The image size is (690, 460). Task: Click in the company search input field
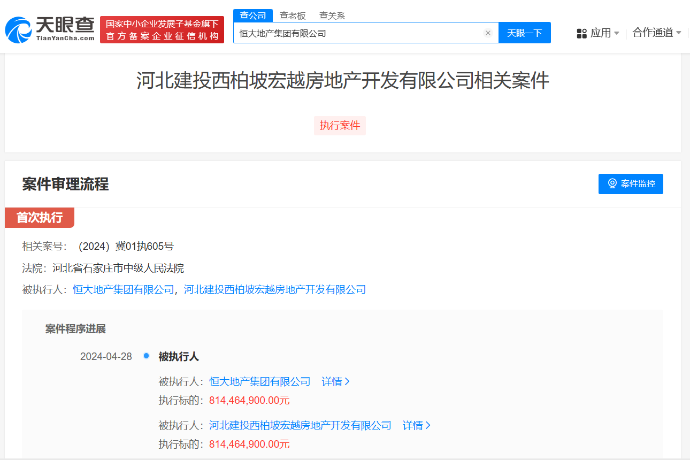(358, 33)
